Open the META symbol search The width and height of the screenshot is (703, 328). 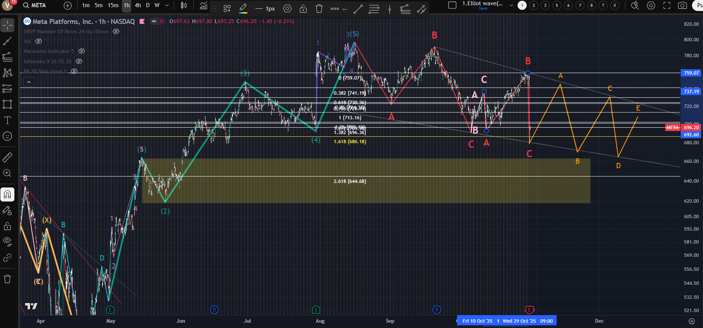pyautogui.click(x=35, y=5)
